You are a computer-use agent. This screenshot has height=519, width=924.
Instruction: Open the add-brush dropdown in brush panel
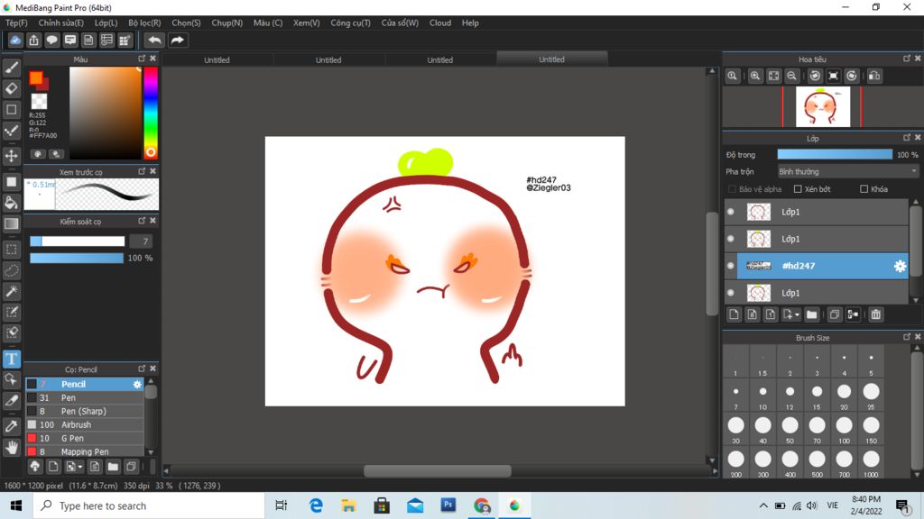[79, 467]
